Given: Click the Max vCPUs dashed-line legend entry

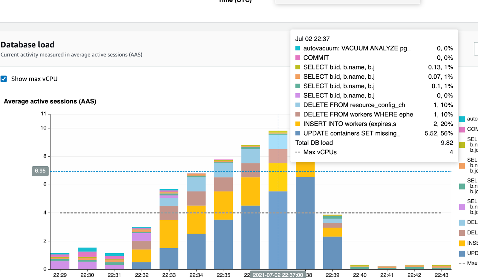Looking at the screenshot, I should pyautogui.click(x=320, y=152).
